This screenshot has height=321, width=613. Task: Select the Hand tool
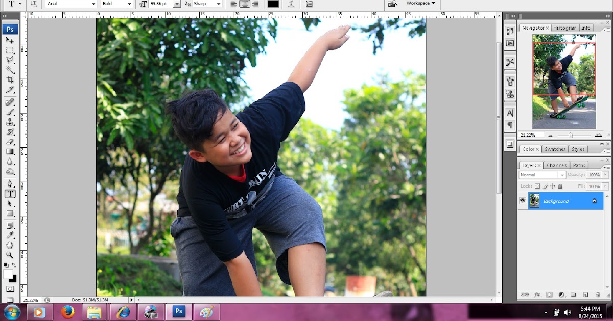click(x=10, y=245)
